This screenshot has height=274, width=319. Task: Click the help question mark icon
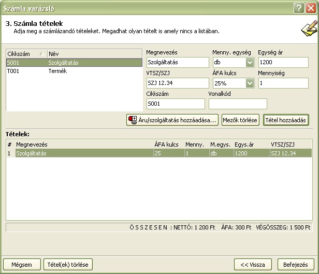click(x=298, y=8)
